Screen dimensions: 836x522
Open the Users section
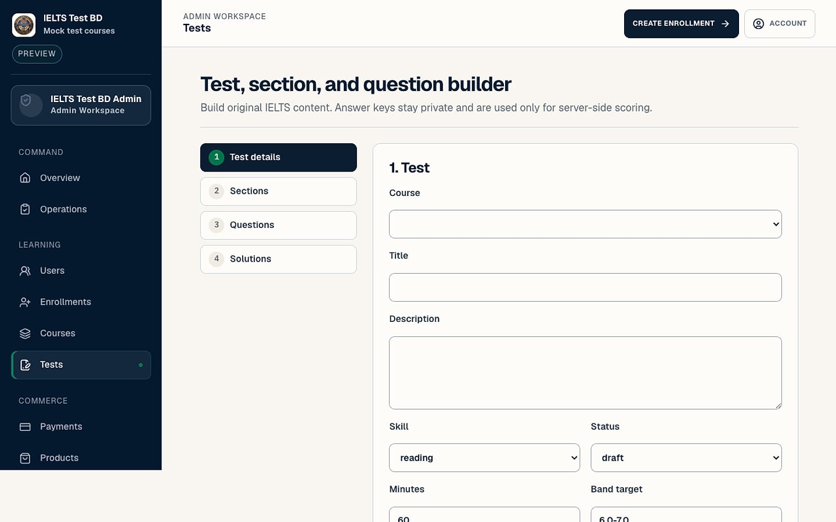81,271
